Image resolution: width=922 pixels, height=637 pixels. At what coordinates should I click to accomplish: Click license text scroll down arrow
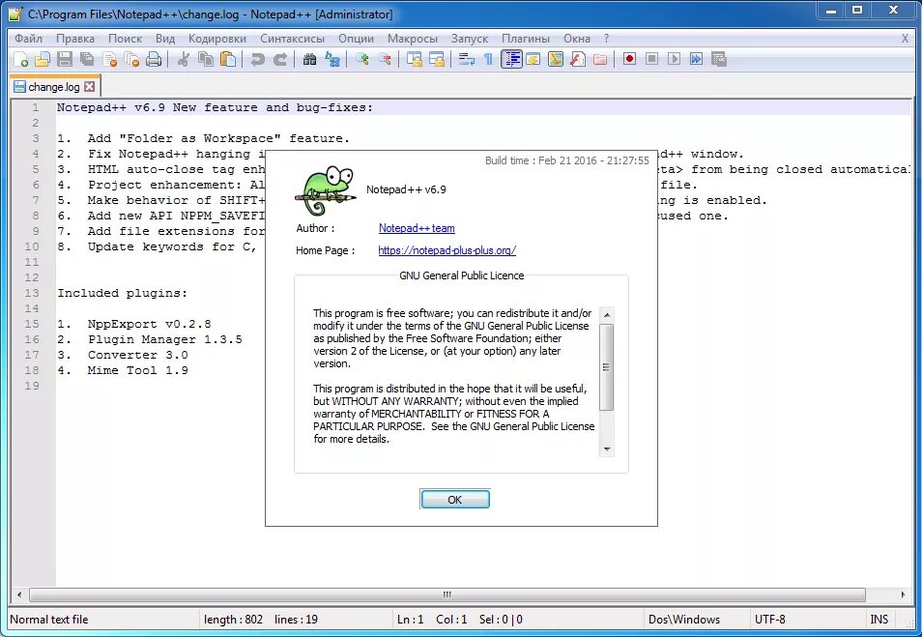(x=607, y=449)
